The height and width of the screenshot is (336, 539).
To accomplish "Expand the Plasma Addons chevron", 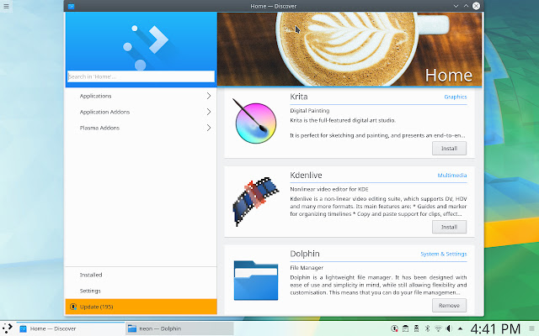I will (x=209, y=128).
